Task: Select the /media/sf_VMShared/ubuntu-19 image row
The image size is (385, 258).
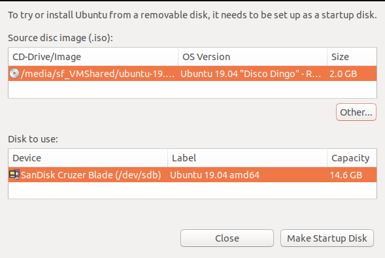Action: [192, 74]
